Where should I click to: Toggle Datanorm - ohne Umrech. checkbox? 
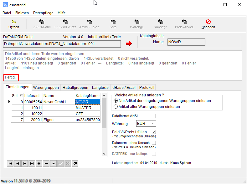pos(154,143)
